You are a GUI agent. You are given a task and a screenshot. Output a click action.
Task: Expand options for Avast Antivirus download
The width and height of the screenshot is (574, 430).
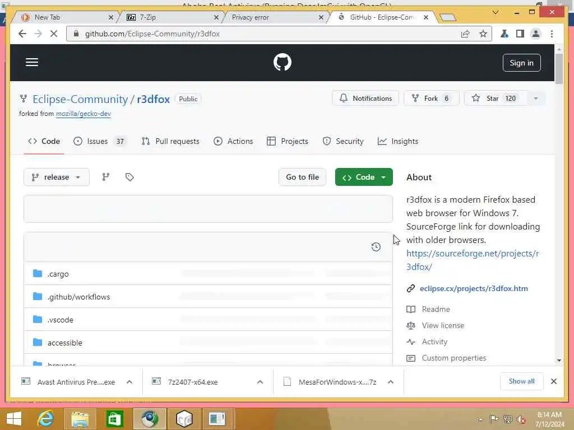129,382
